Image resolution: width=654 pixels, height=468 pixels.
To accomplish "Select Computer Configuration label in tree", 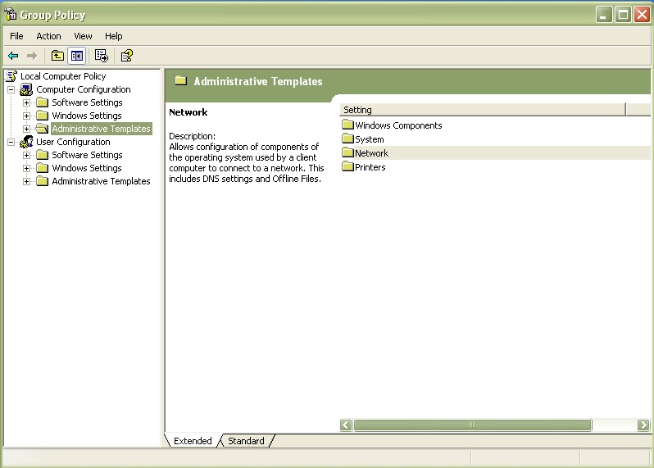I will click(84, 89).
